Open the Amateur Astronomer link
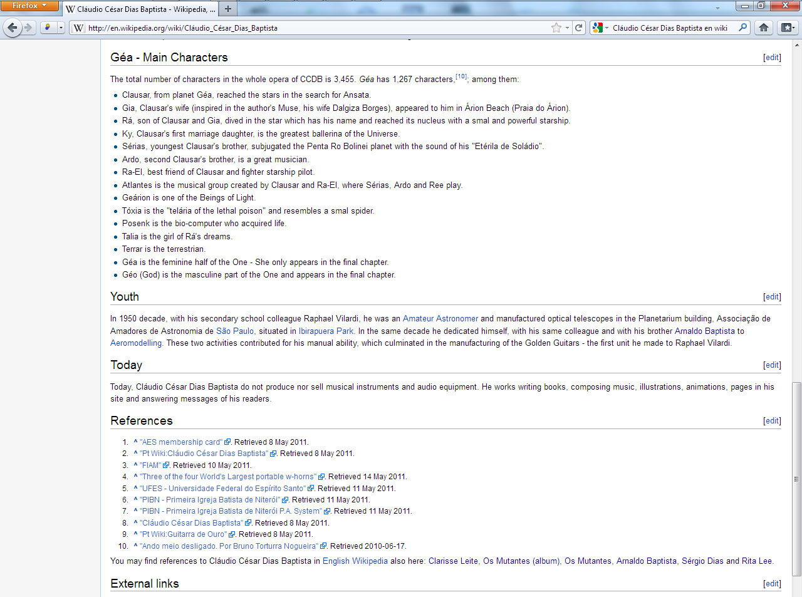The height and width of the screenshot is (597, 802). coord(440,318)
